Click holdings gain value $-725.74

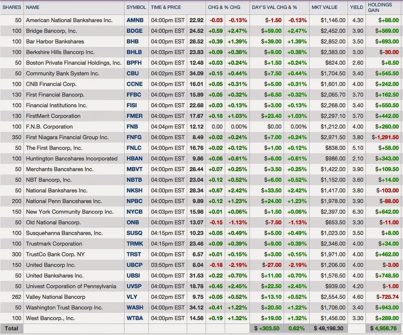click(x=388, y=297)
